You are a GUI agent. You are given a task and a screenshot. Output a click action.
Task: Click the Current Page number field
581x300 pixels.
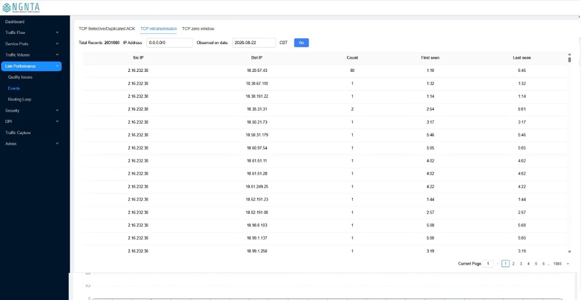point(488,263)
